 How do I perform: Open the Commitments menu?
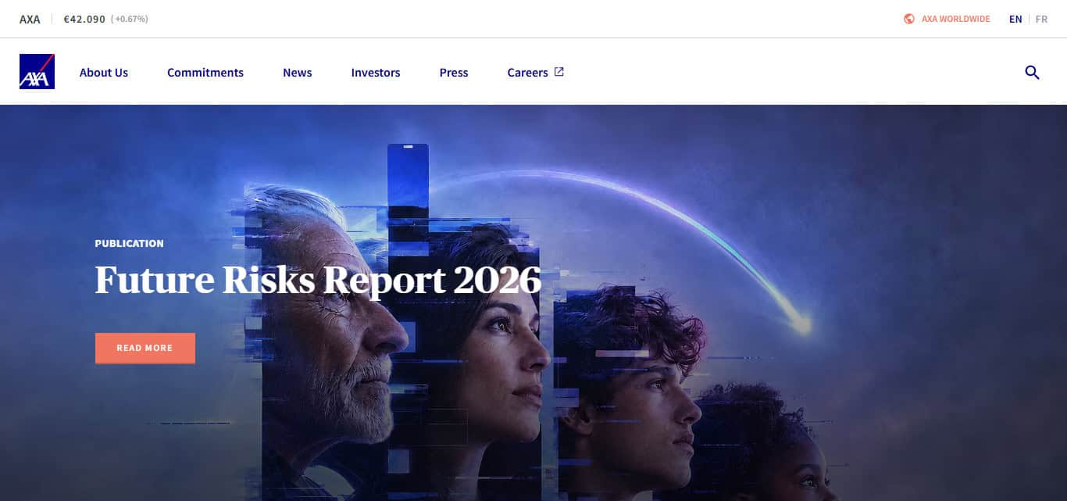tap(205, 73)
